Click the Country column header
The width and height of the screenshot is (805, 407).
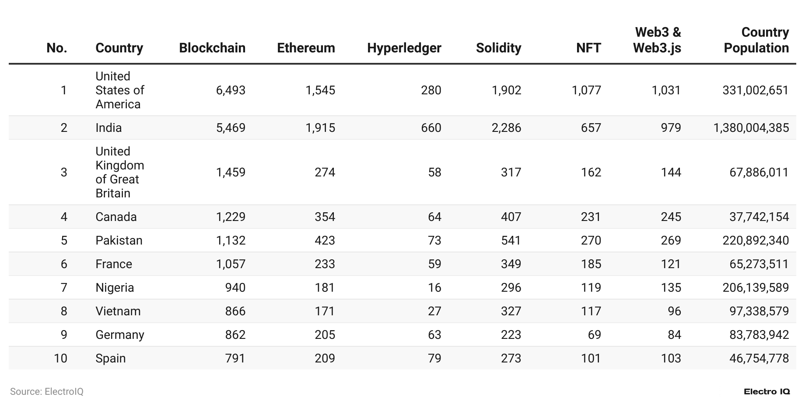tap(119, 48)
